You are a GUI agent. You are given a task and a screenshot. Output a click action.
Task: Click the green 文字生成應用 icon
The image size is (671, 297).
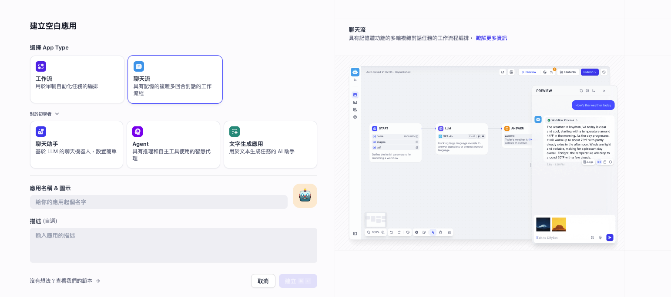[235, 132]
